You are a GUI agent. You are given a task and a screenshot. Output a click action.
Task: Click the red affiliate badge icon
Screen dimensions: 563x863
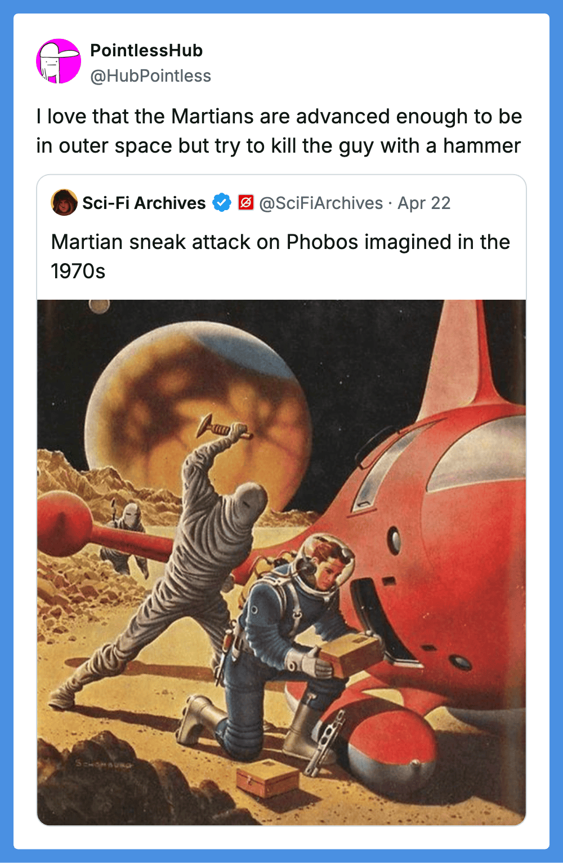point(245,203)
